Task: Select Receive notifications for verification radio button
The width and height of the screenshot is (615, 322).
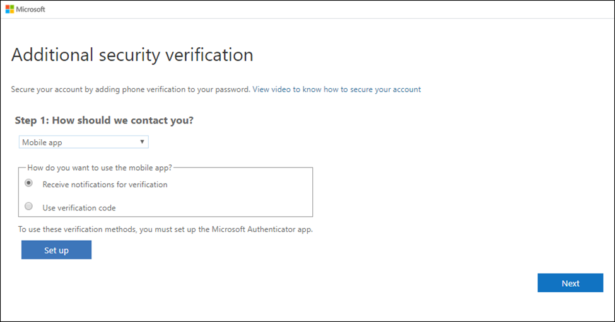Action: (x=28, y=183)
